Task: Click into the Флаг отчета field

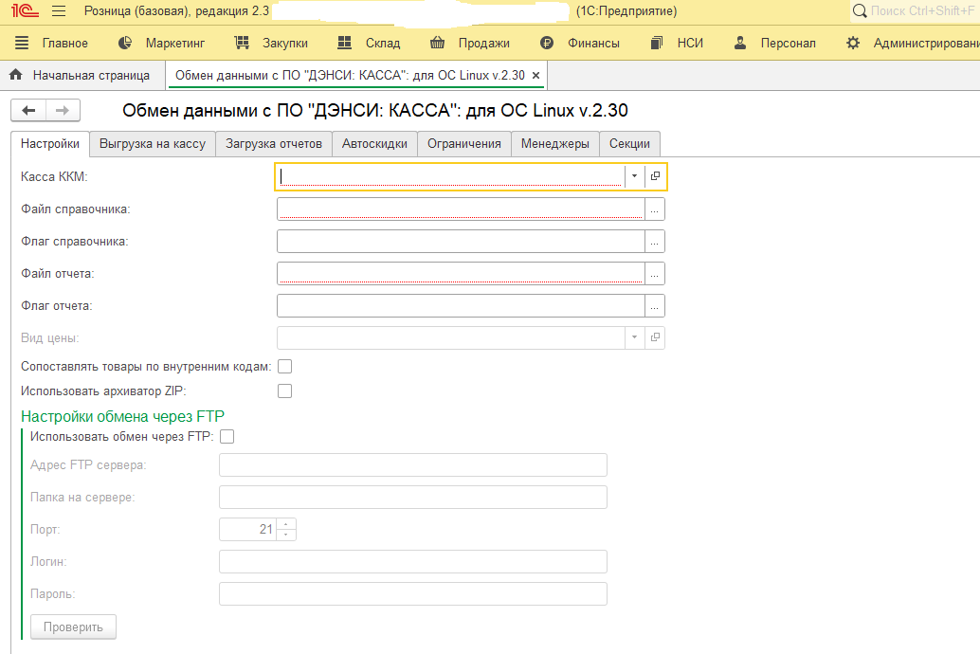Action: click(461, 306)
